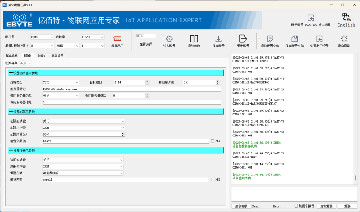Click the Send: counter label
The image size is (360, 212).
256,206
